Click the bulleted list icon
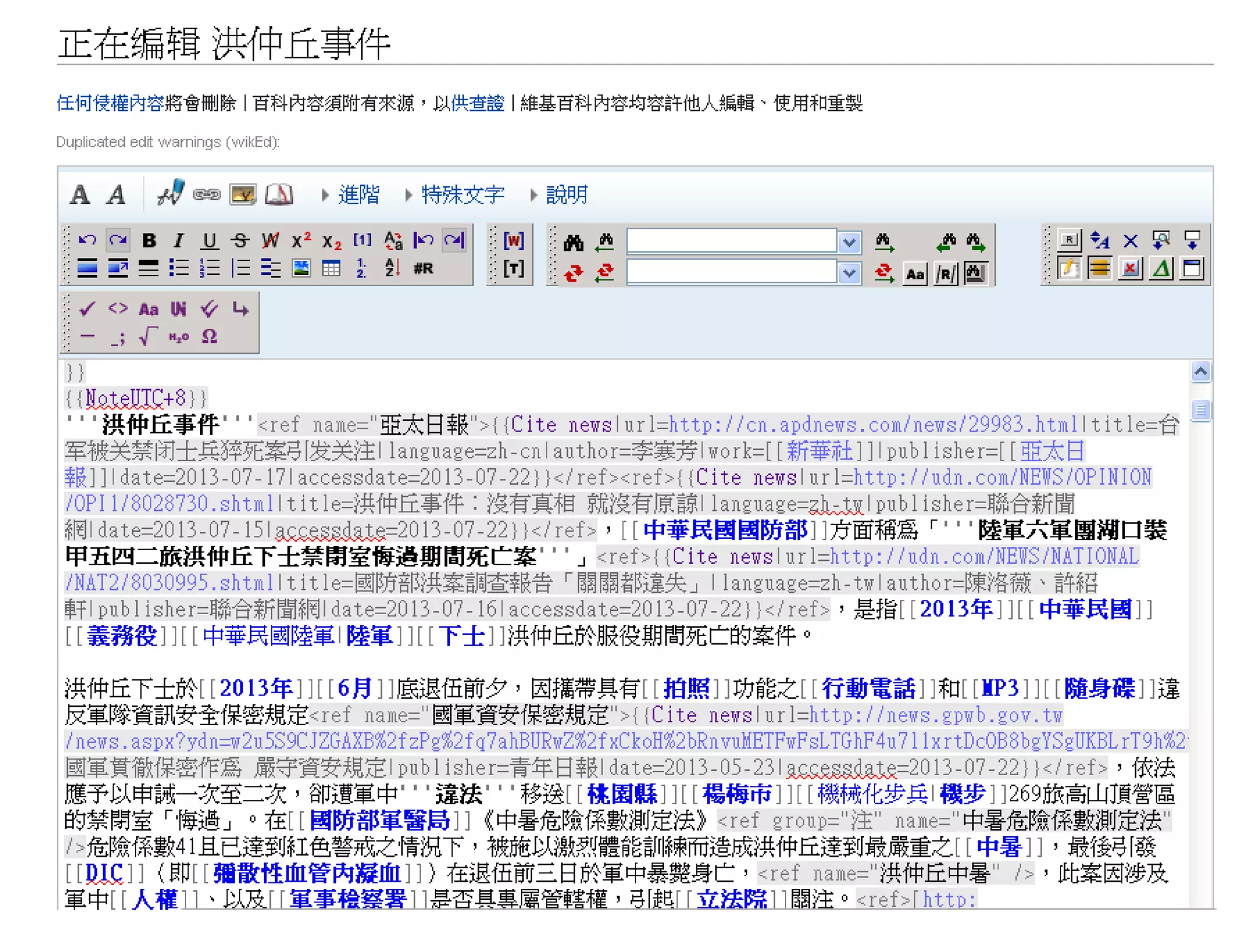The height and width of the screenshot is (936, 1249). 179,268
